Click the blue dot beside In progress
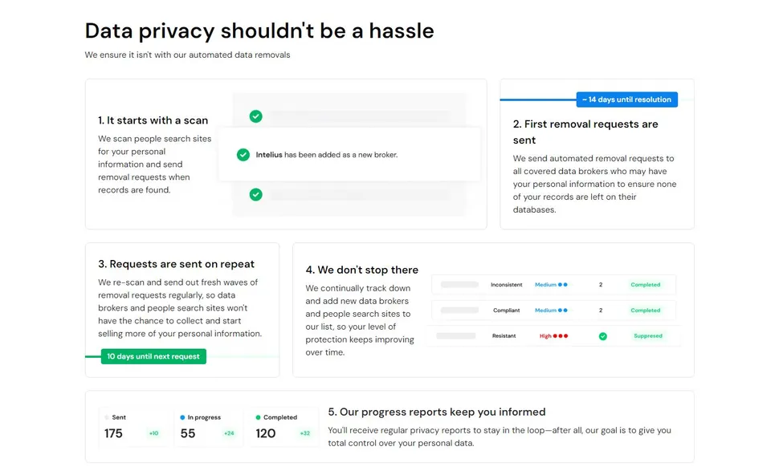This screenshot has width=779, height=471. (183, 417)
